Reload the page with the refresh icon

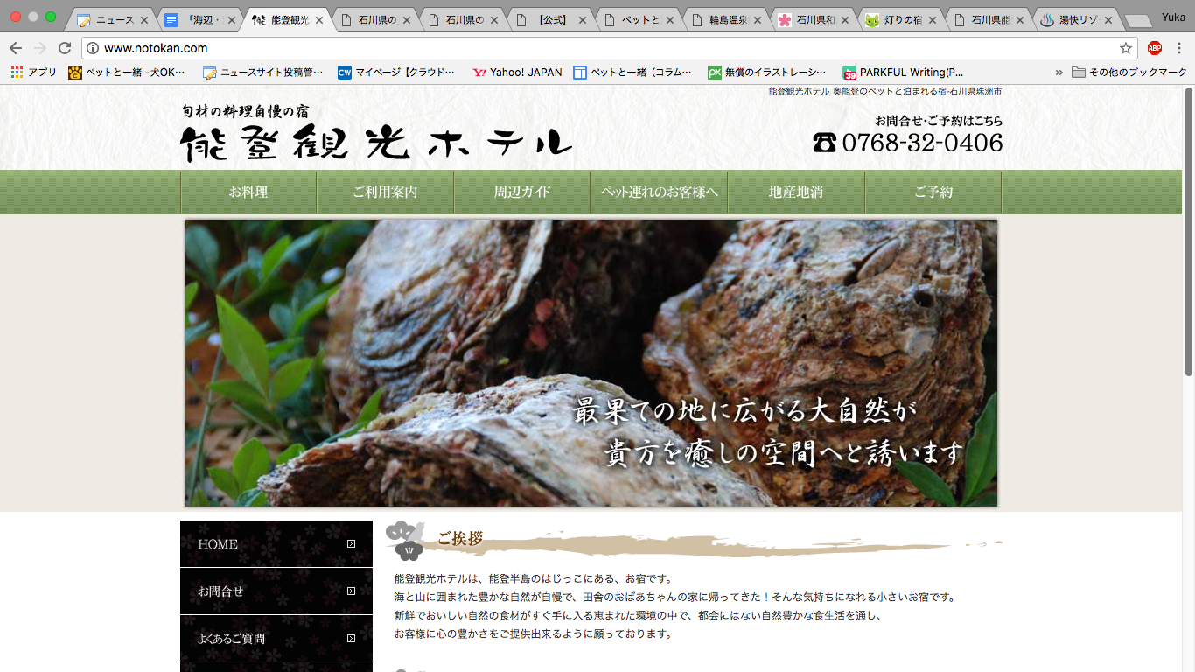(65, 48)
